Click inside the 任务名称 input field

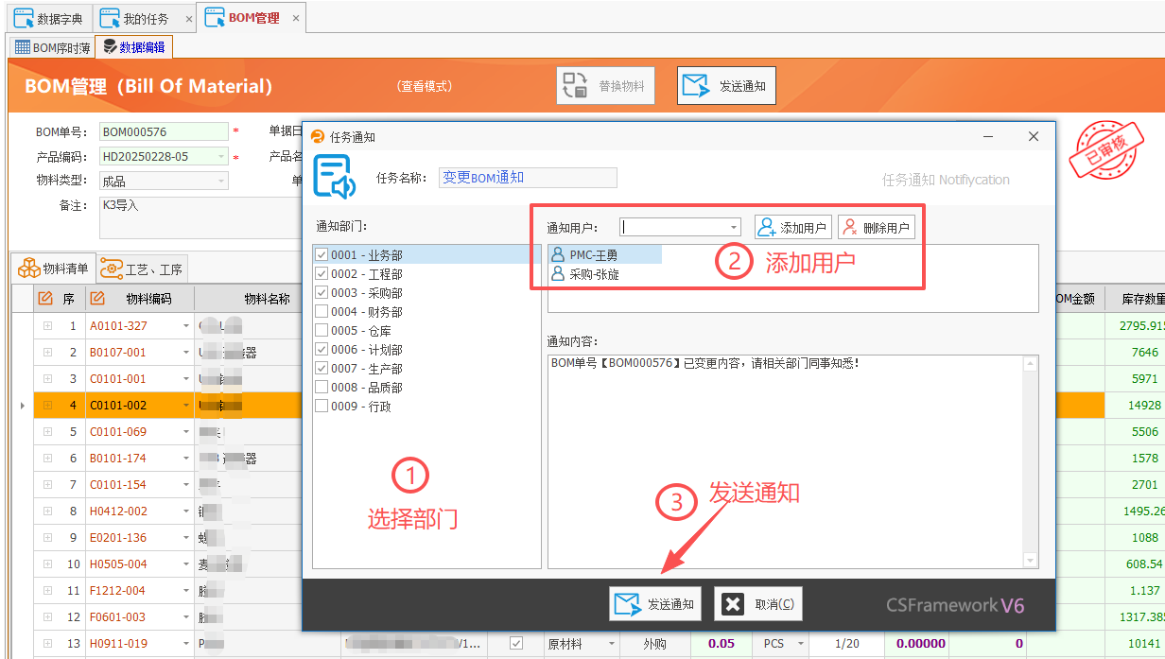[x=527, y=177]
